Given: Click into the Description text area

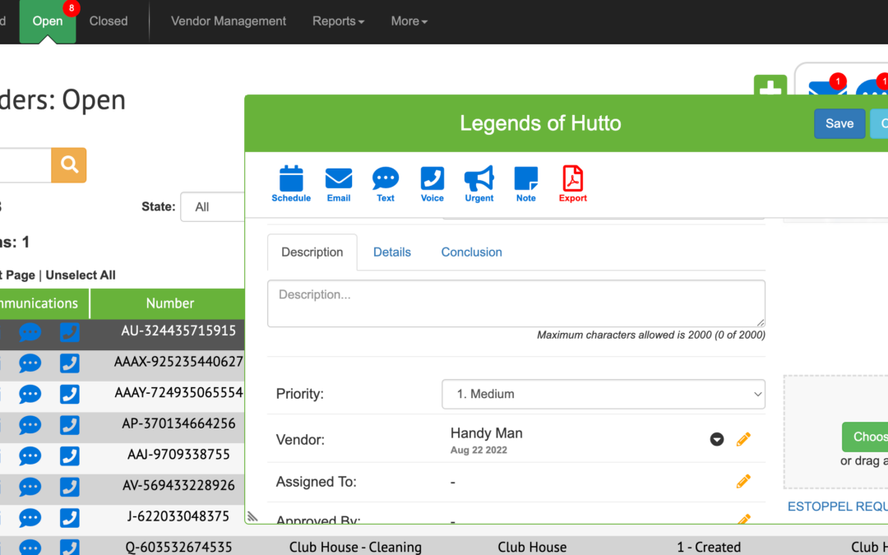Looking at the screenshot, I should point(516,303).
